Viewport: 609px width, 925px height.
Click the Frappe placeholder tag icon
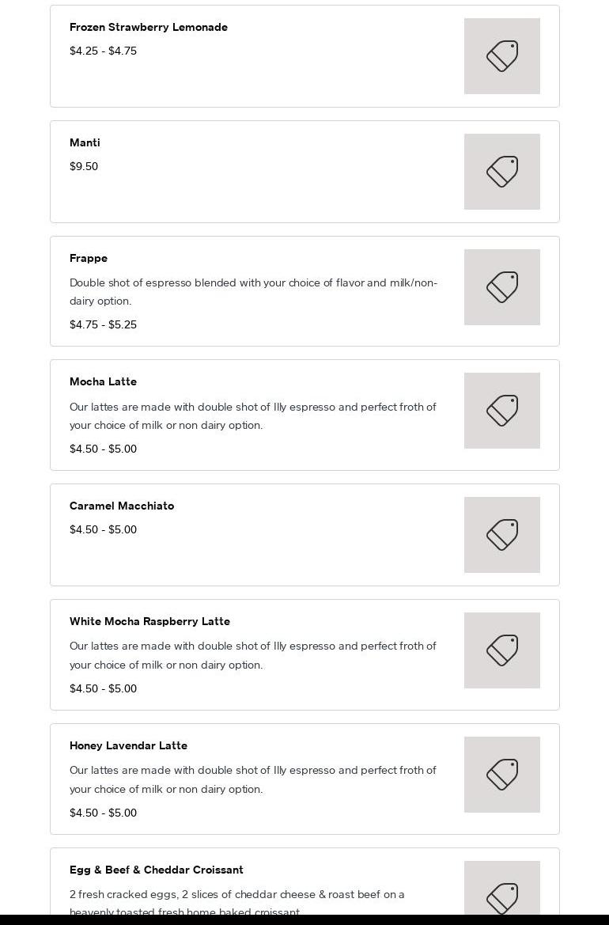[502, 287]
